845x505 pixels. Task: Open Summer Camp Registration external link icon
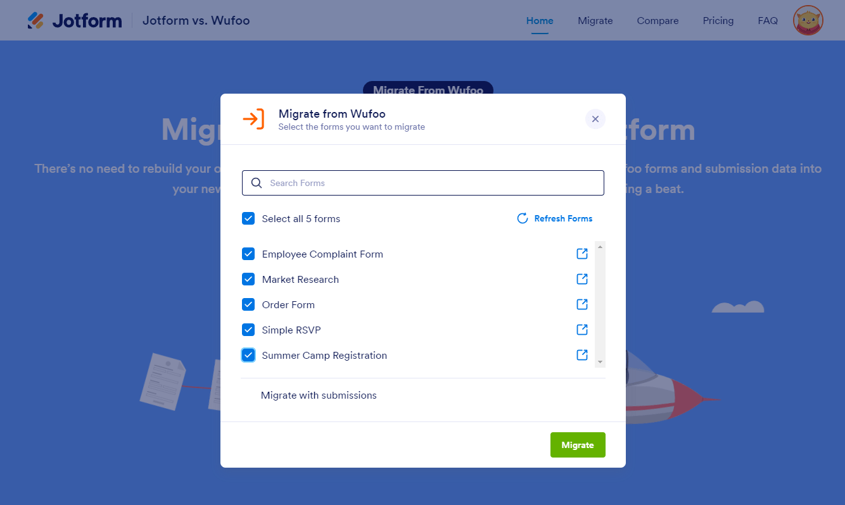coord(582,355)
